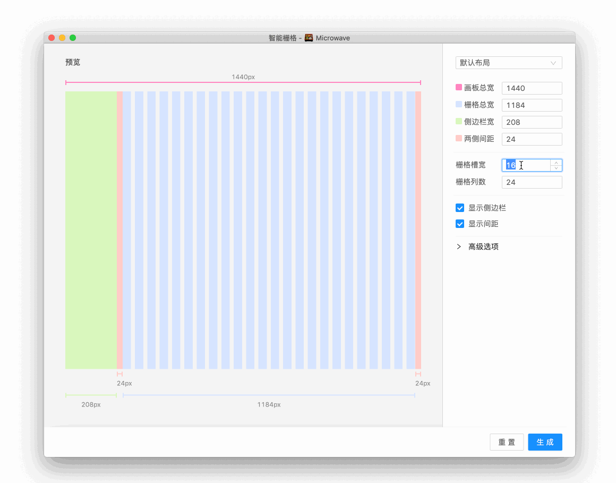Open the 默认布局 layout dropdown
Image resolution: width=616 pixels, height=483 pixels.
click(x=508, y=63)
